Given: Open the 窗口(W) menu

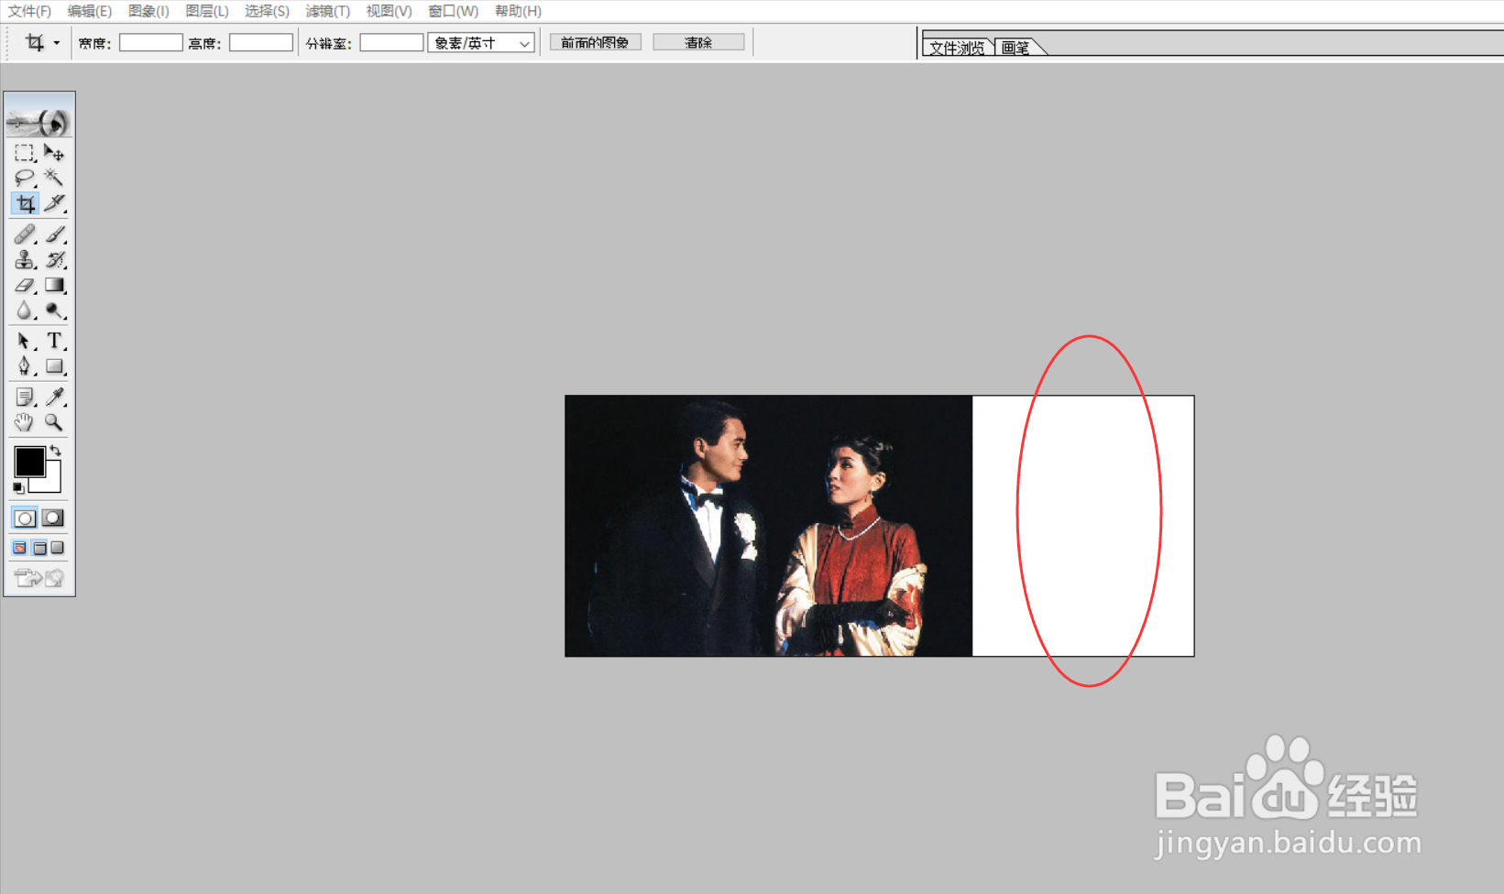Looking at the screenshot, I should click(x=453, y=11).
